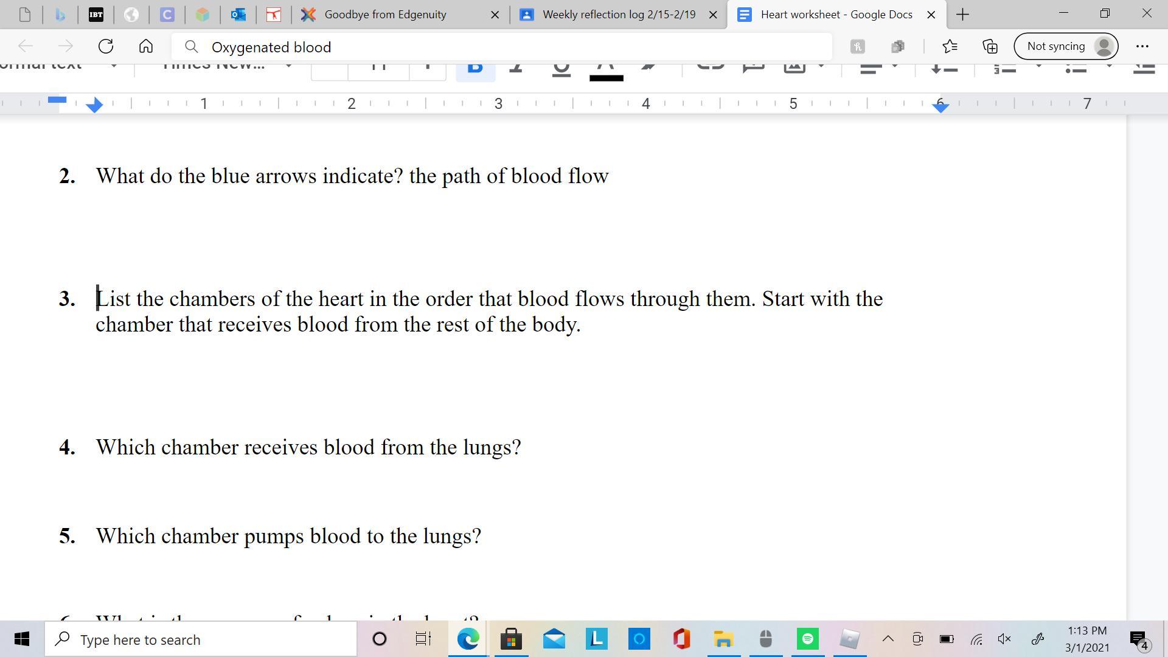The image size is (1168, 657).
Task: Click the Not syncing profile button
Action: tap(1066, 46)
